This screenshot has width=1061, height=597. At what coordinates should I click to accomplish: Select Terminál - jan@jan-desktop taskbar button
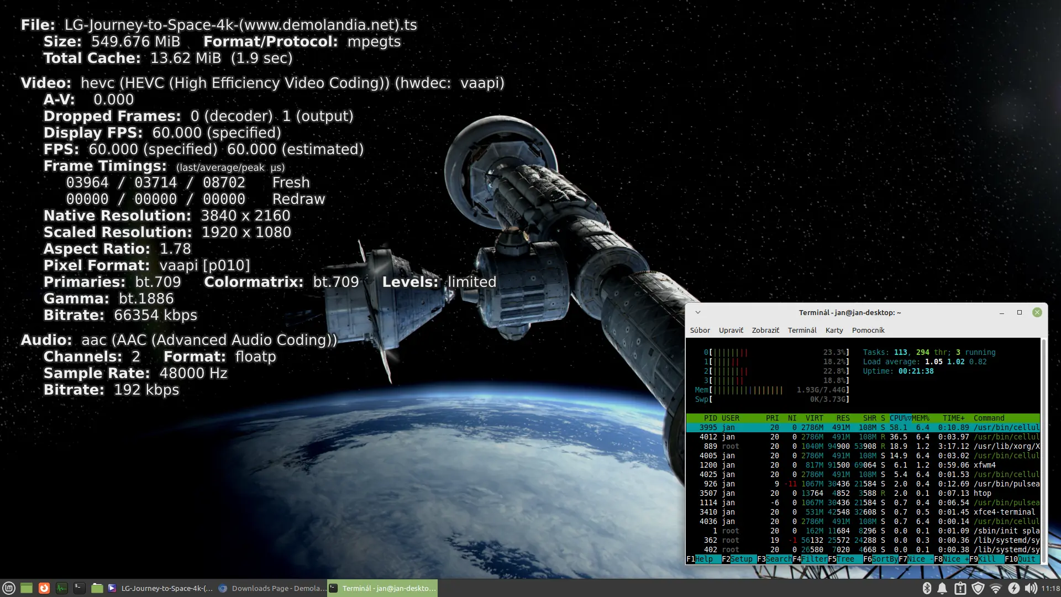click(382, 588)
